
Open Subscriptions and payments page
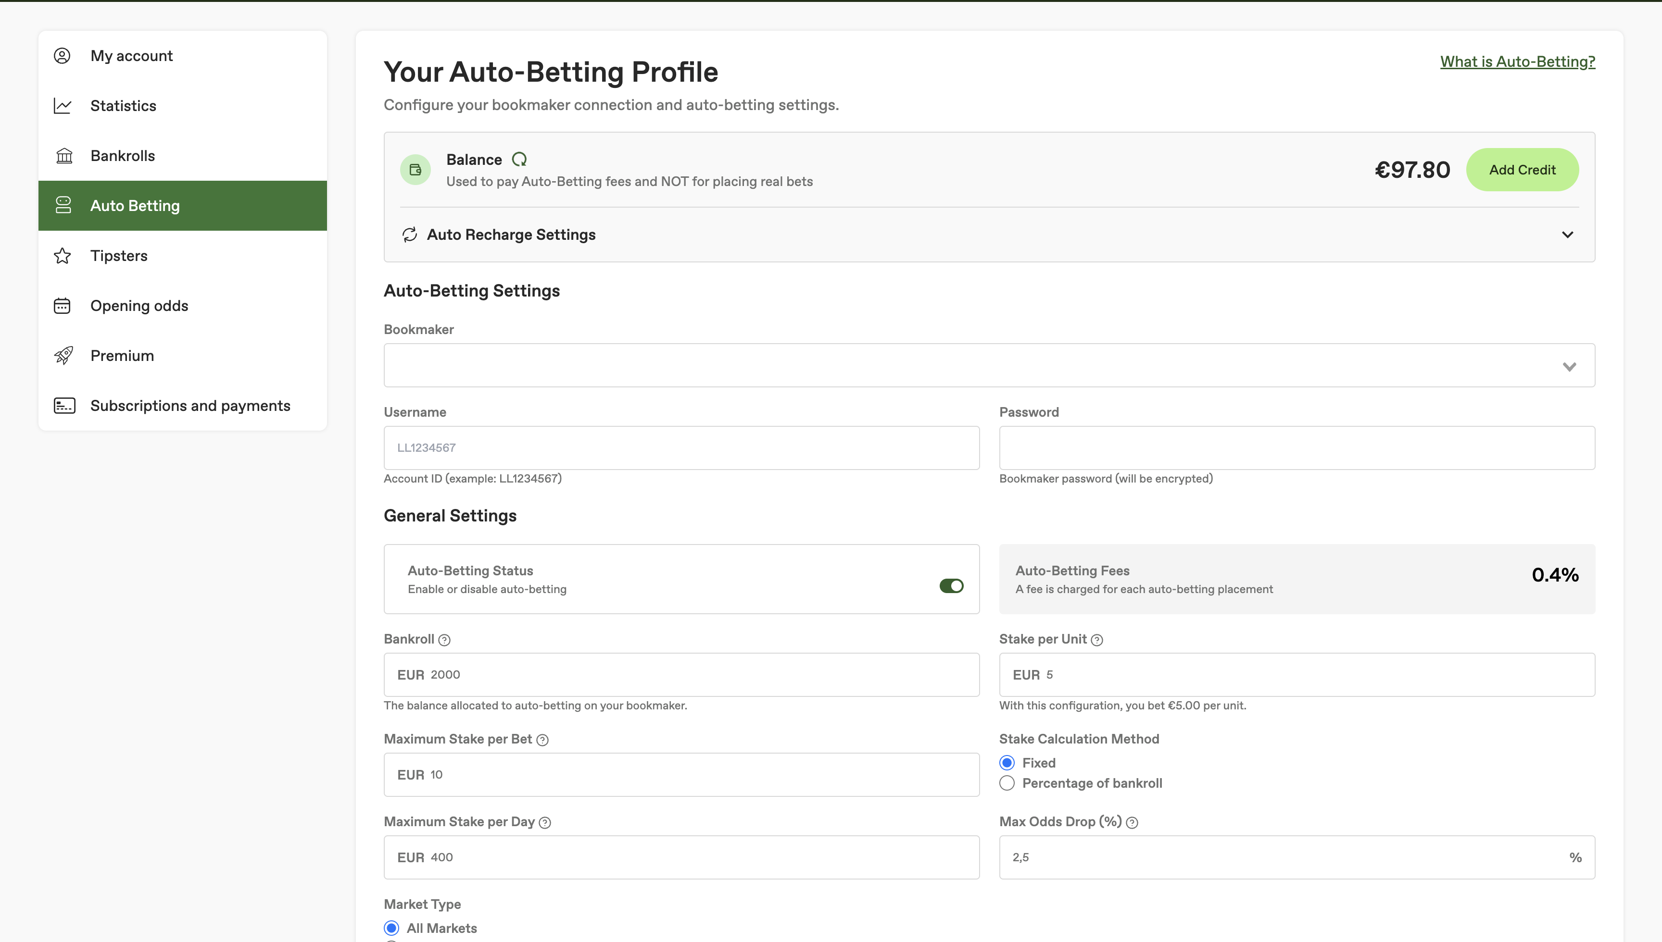[x=189, y=406]
